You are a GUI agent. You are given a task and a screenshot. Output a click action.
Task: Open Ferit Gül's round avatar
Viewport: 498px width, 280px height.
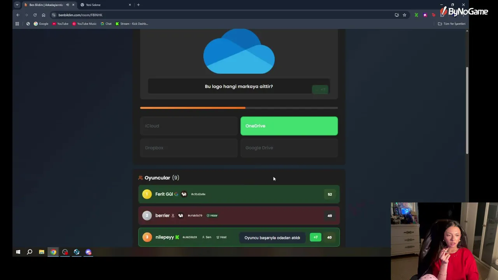click(184, 194)
